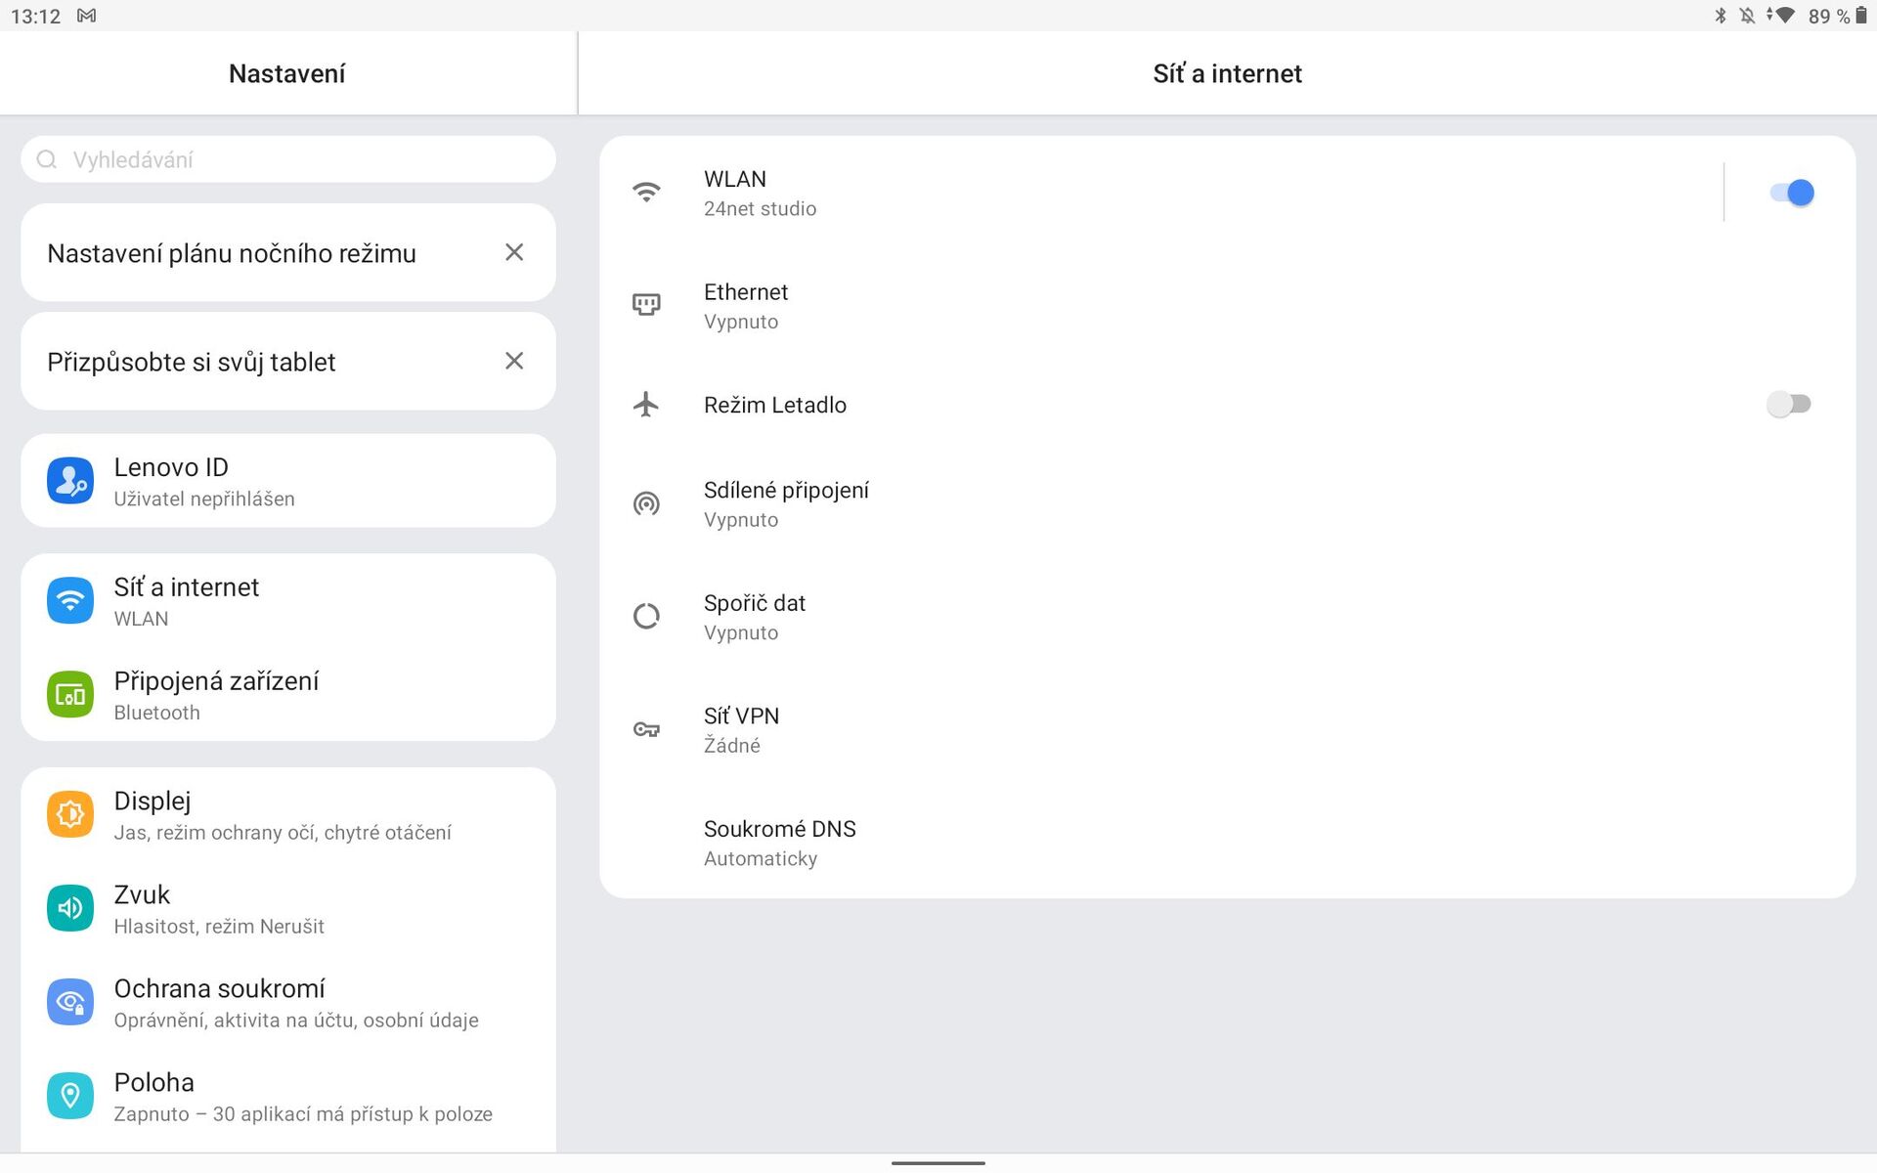The width and height of the screenshot is (1877, 1173).
Task: Dismiss Nastavení plánu nočního režimu suggestion
Action: point(514,252)
